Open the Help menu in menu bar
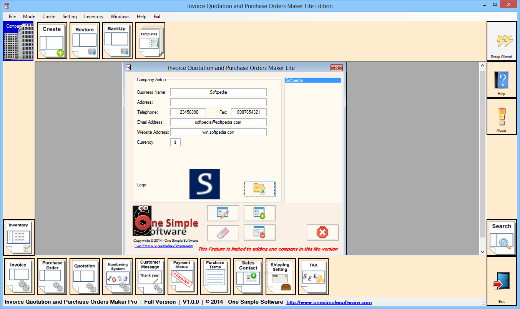Viewport: 520px width, 309px height. (x=141, y=17)
